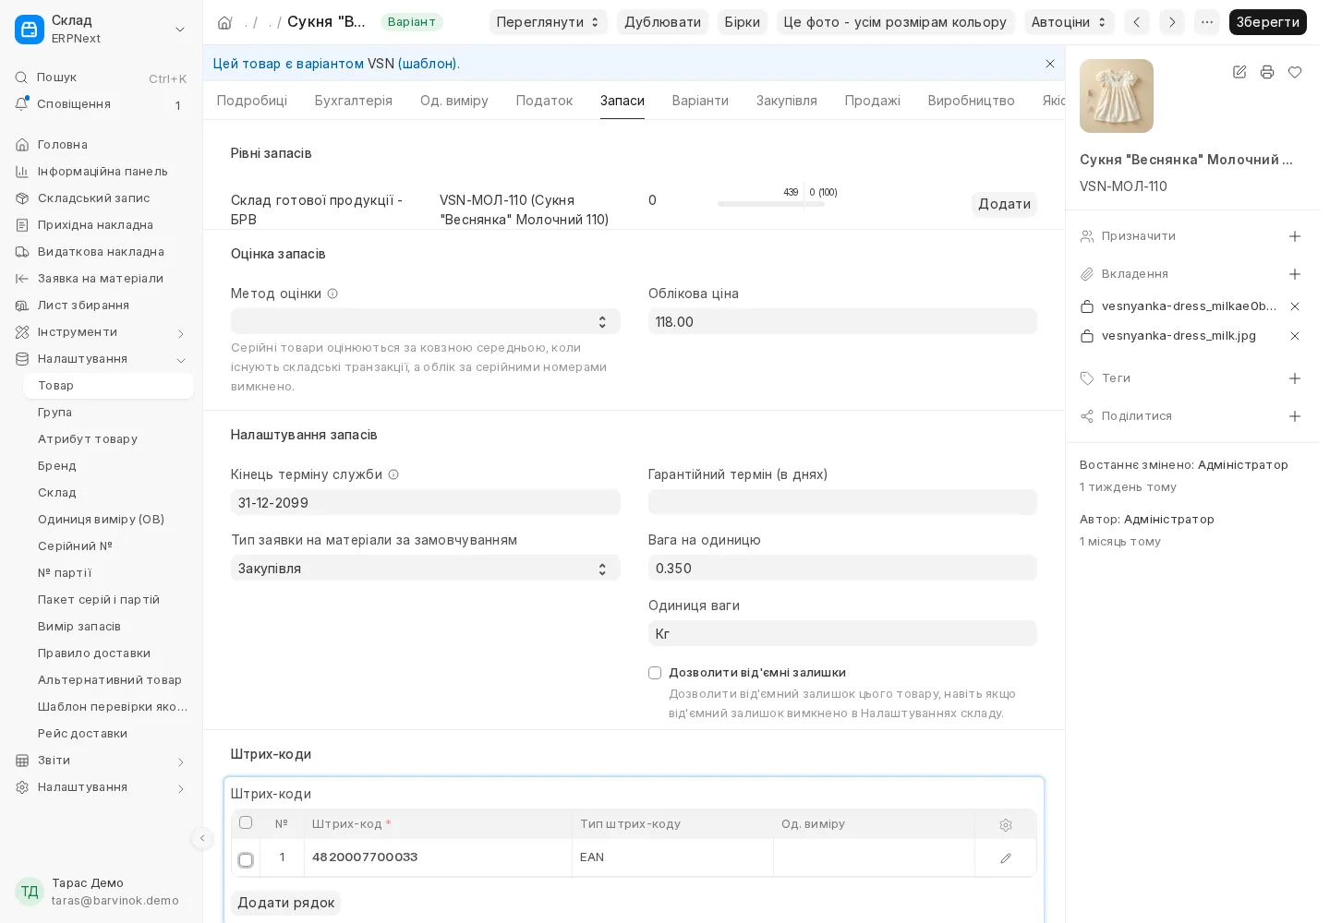Edit barcode row with pencil icon
This screenshot has width=1330, height=923.
[x=1006, y=857]
